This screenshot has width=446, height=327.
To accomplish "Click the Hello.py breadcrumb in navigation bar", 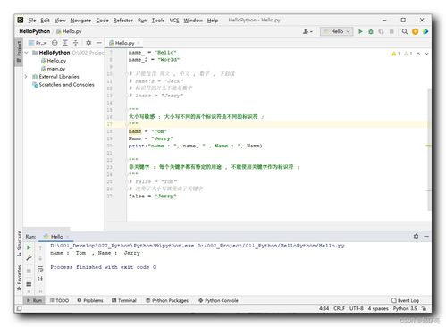I will (x=69, y=31).
